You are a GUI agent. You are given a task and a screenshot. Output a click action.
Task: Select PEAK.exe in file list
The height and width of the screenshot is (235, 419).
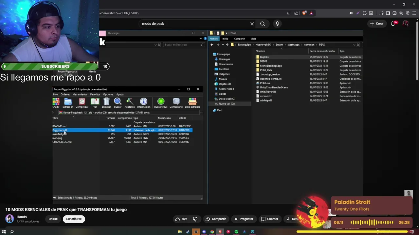click(265, 83)
